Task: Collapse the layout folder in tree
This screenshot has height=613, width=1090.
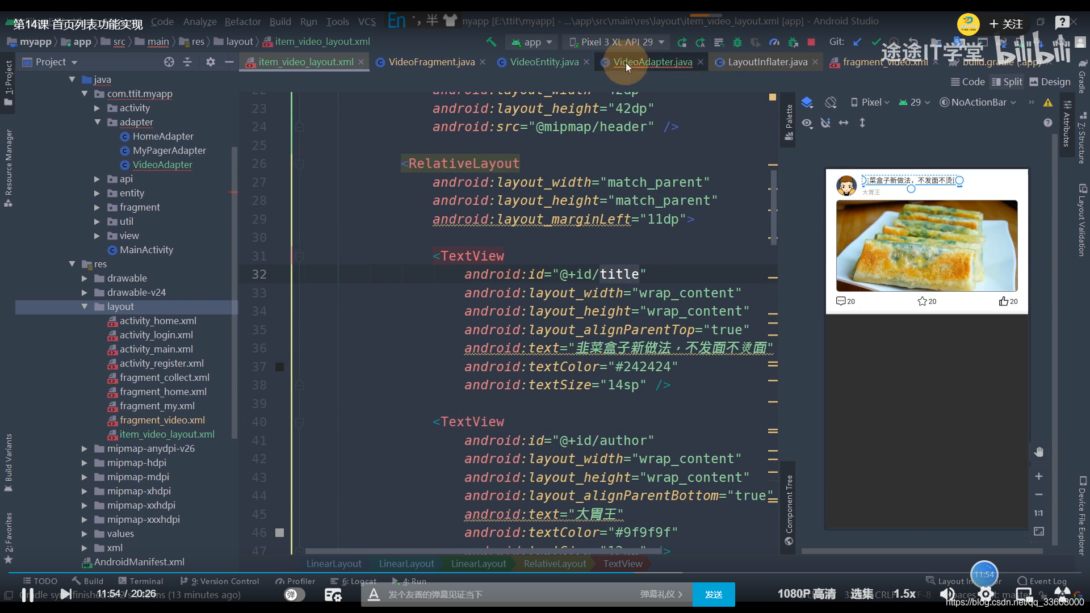Action: point(85,306)
